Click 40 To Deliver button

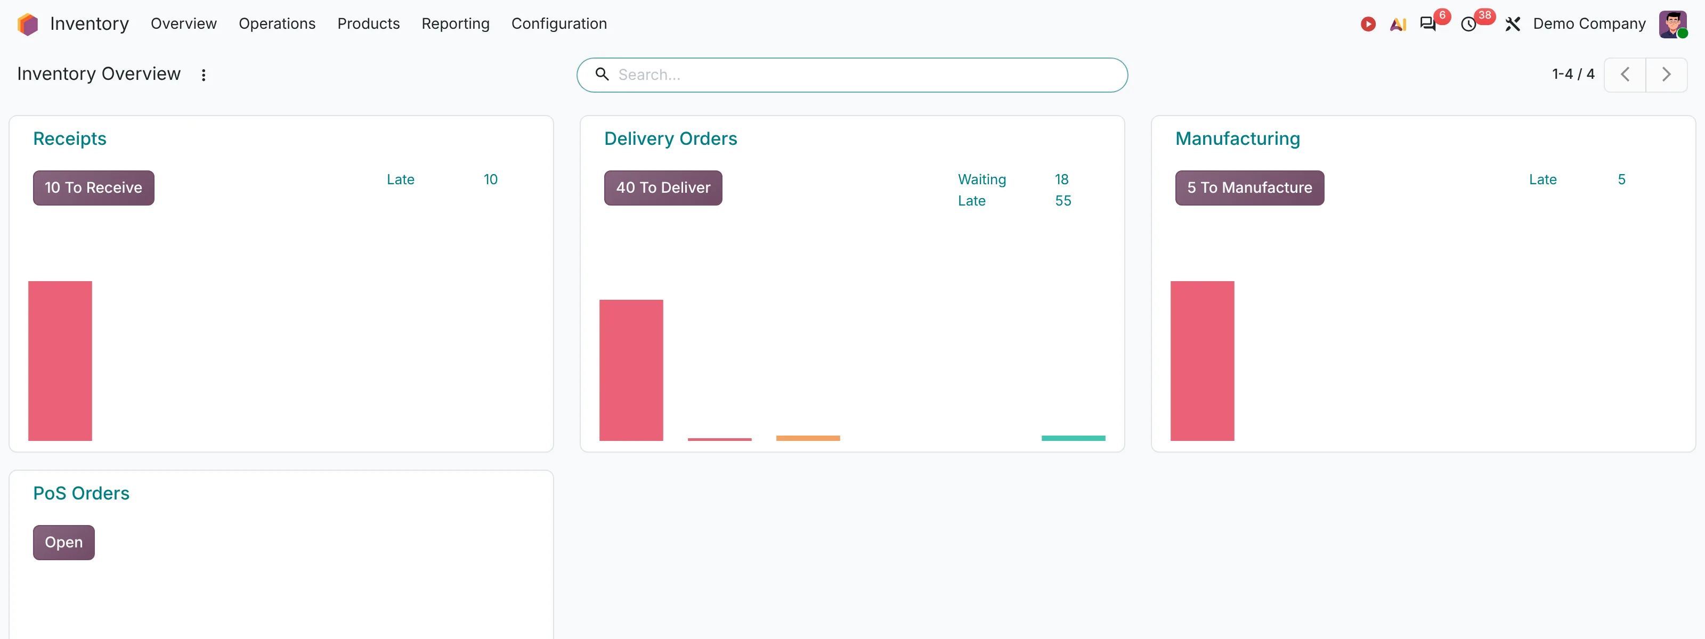pyautogui.click(x=662, y=188)
